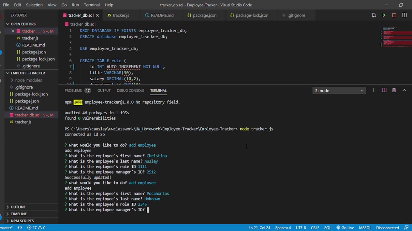The image size is (412, 231).
Task: Open the Go menu
Action: 64,5
